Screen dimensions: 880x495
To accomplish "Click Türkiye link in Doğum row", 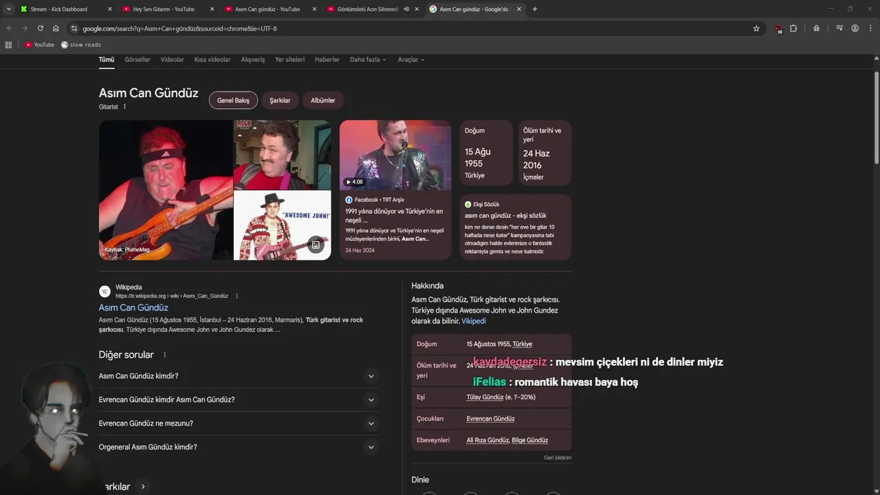I will (522, 344).
